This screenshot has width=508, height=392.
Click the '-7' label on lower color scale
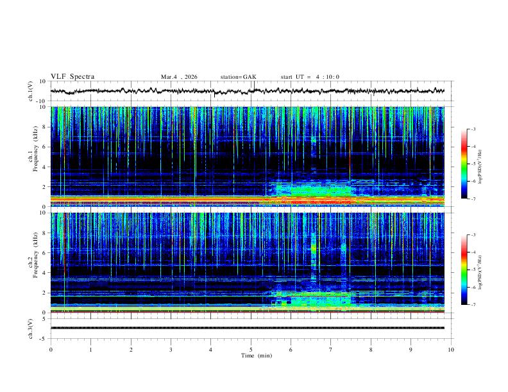click(x=473, y=304)
